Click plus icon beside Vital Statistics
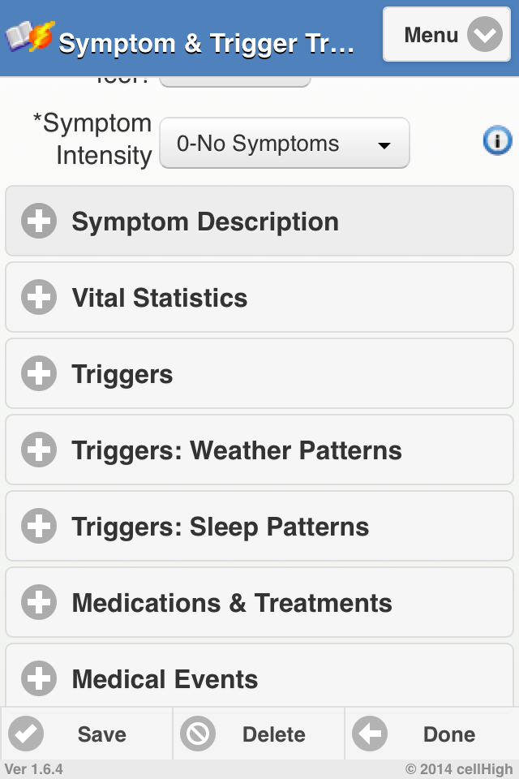The image size is (519, 779). 39,298
